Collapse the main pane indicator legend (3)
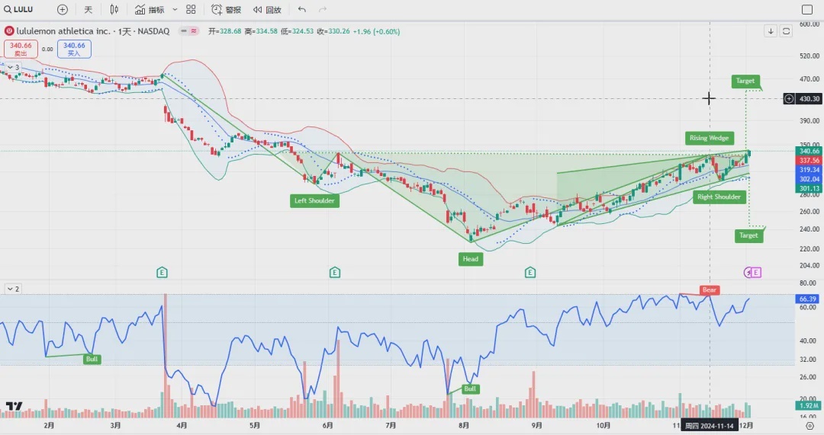 click(x=12, y=68)
